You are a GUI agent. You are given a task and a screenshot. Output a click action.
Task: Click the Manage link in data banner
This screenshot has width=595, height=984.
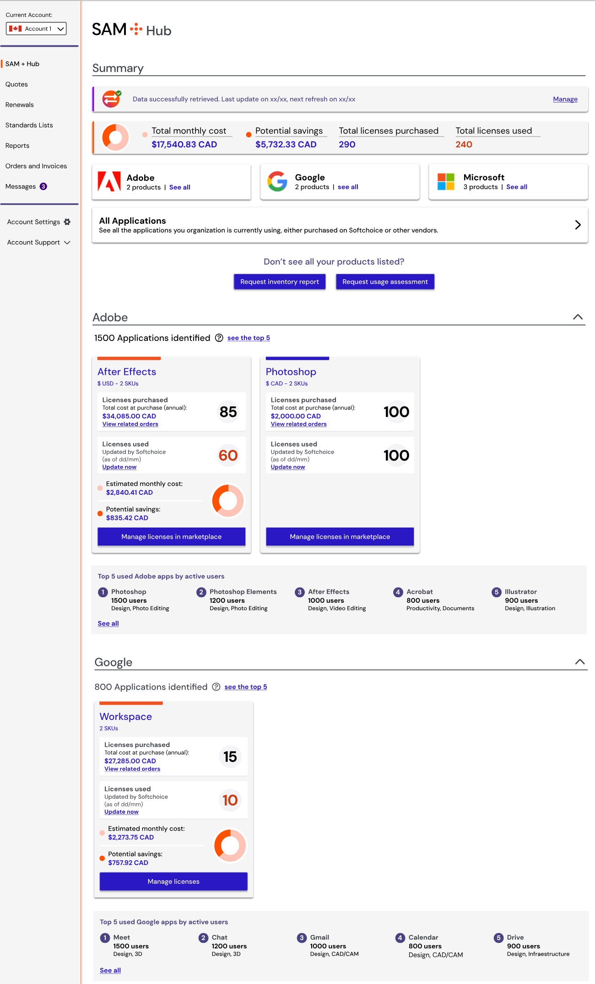coord(565,99)
